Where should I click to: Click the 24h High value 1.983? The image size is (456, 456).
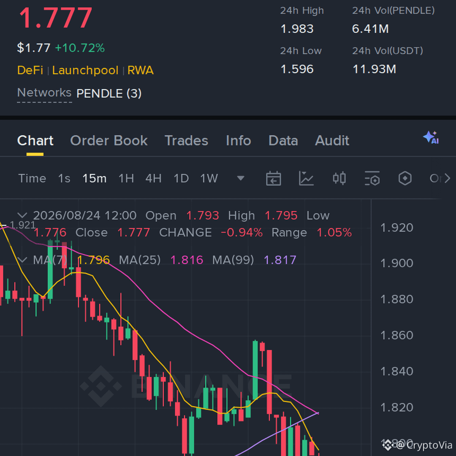pos(297,29)
